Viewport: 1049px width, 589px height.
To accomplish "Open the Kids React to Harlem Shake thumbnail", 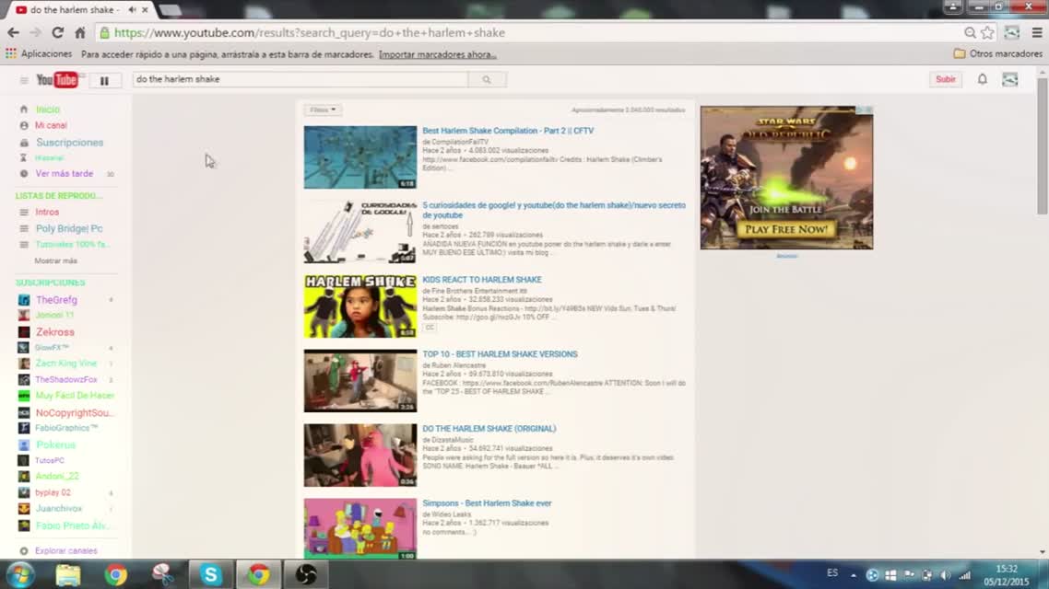I will point(359,306).
